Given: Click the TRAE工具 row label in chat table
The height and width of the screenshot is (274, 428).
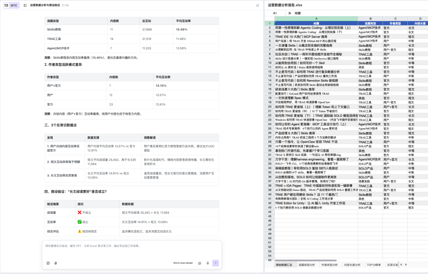Looking at the screenshot, I should pos(54,39).
